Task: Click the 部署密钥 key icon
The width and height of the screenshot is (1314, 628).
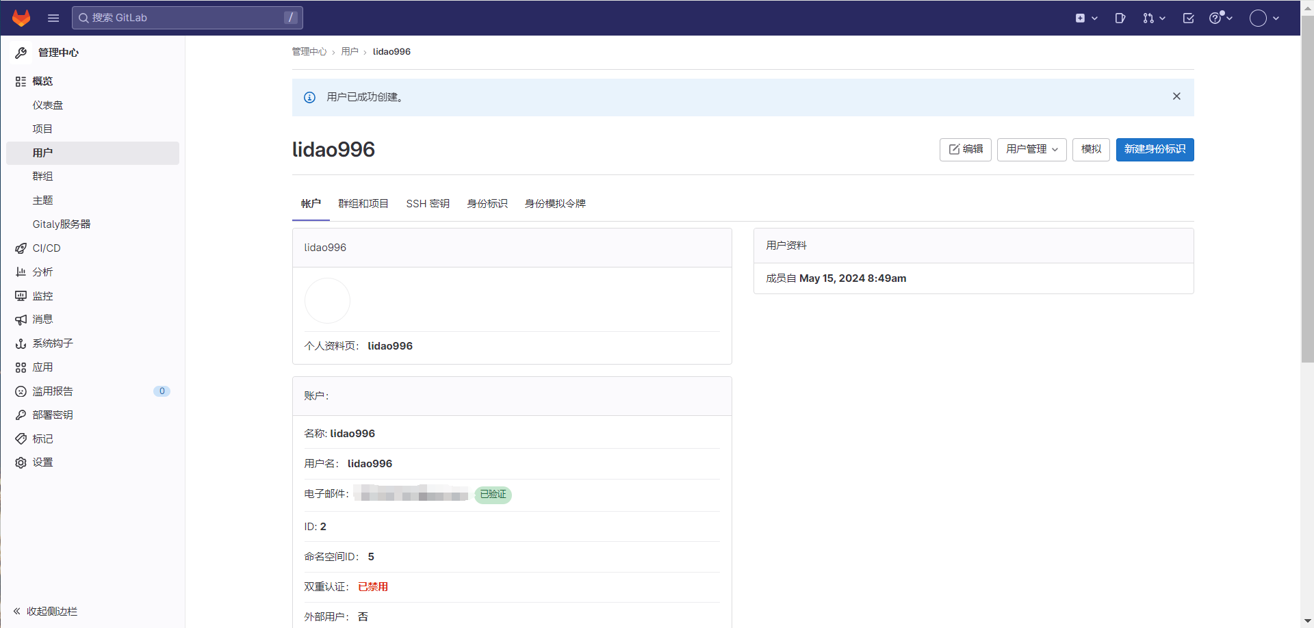Action: coord(21,415)
